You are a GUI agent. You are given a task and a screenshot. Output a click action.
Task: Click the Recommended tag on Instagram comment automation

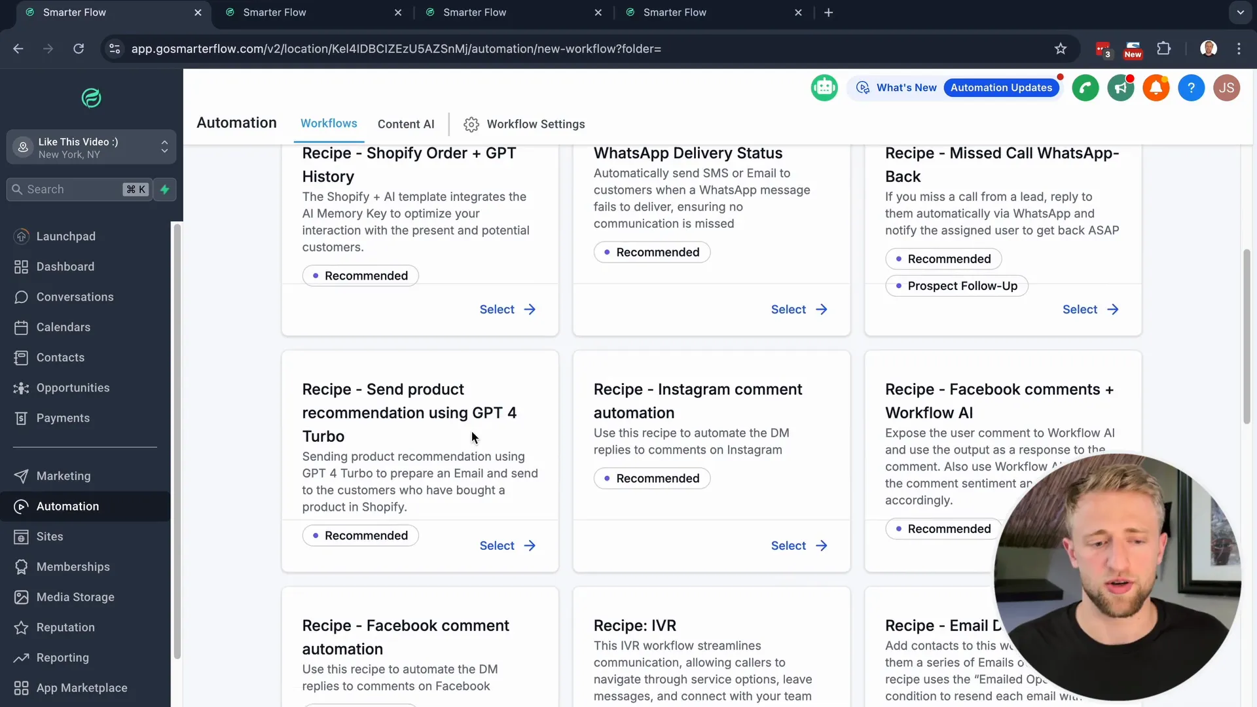[651, 479]
